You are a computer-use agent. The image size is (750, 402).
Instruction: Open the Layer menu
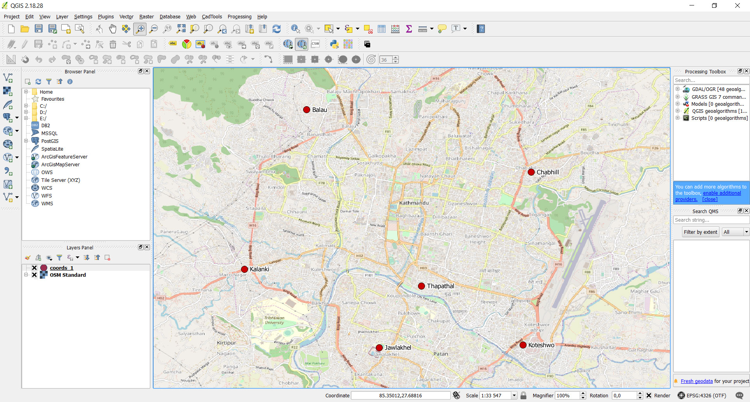(62, 17)
